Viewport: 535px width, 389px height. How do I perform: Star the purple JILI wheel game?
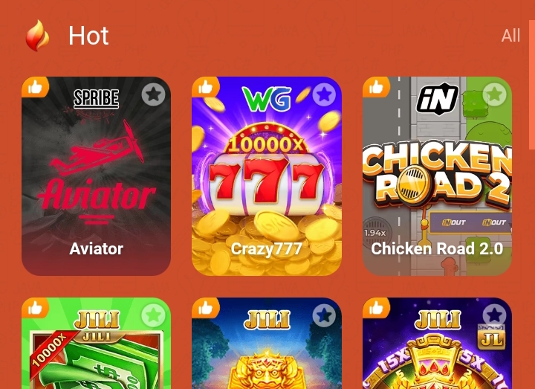[x=494, y=315]
